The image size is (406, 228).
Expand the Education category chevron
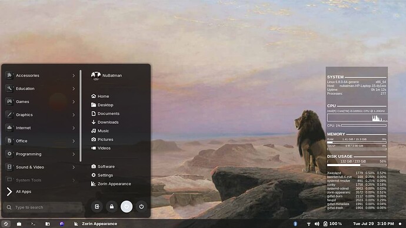[74, 89]
